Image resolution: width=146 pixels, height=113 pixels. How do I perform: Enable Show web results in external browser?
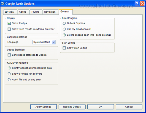(9, 29)
